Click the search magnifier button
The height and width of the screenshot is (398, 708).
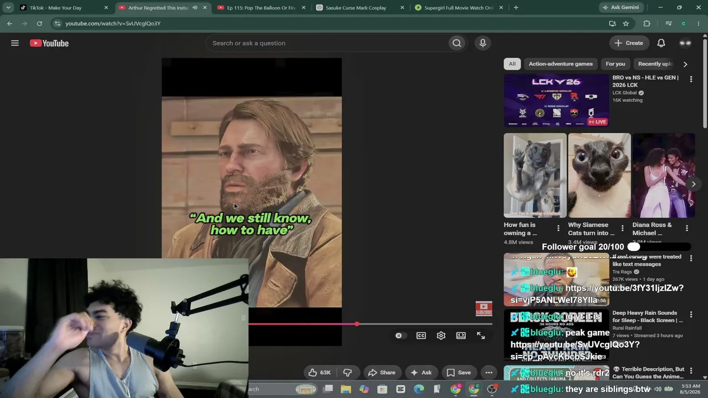pos(456,43)
